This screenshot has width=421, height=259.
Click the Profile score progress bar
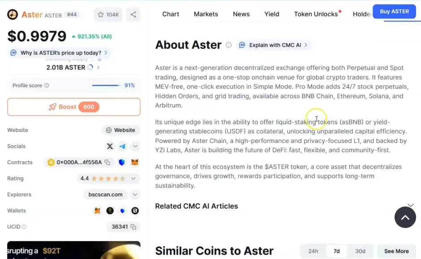[x=106, y=85]
